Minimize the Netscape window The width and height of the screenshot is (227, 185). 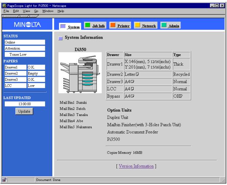point(212,6)
